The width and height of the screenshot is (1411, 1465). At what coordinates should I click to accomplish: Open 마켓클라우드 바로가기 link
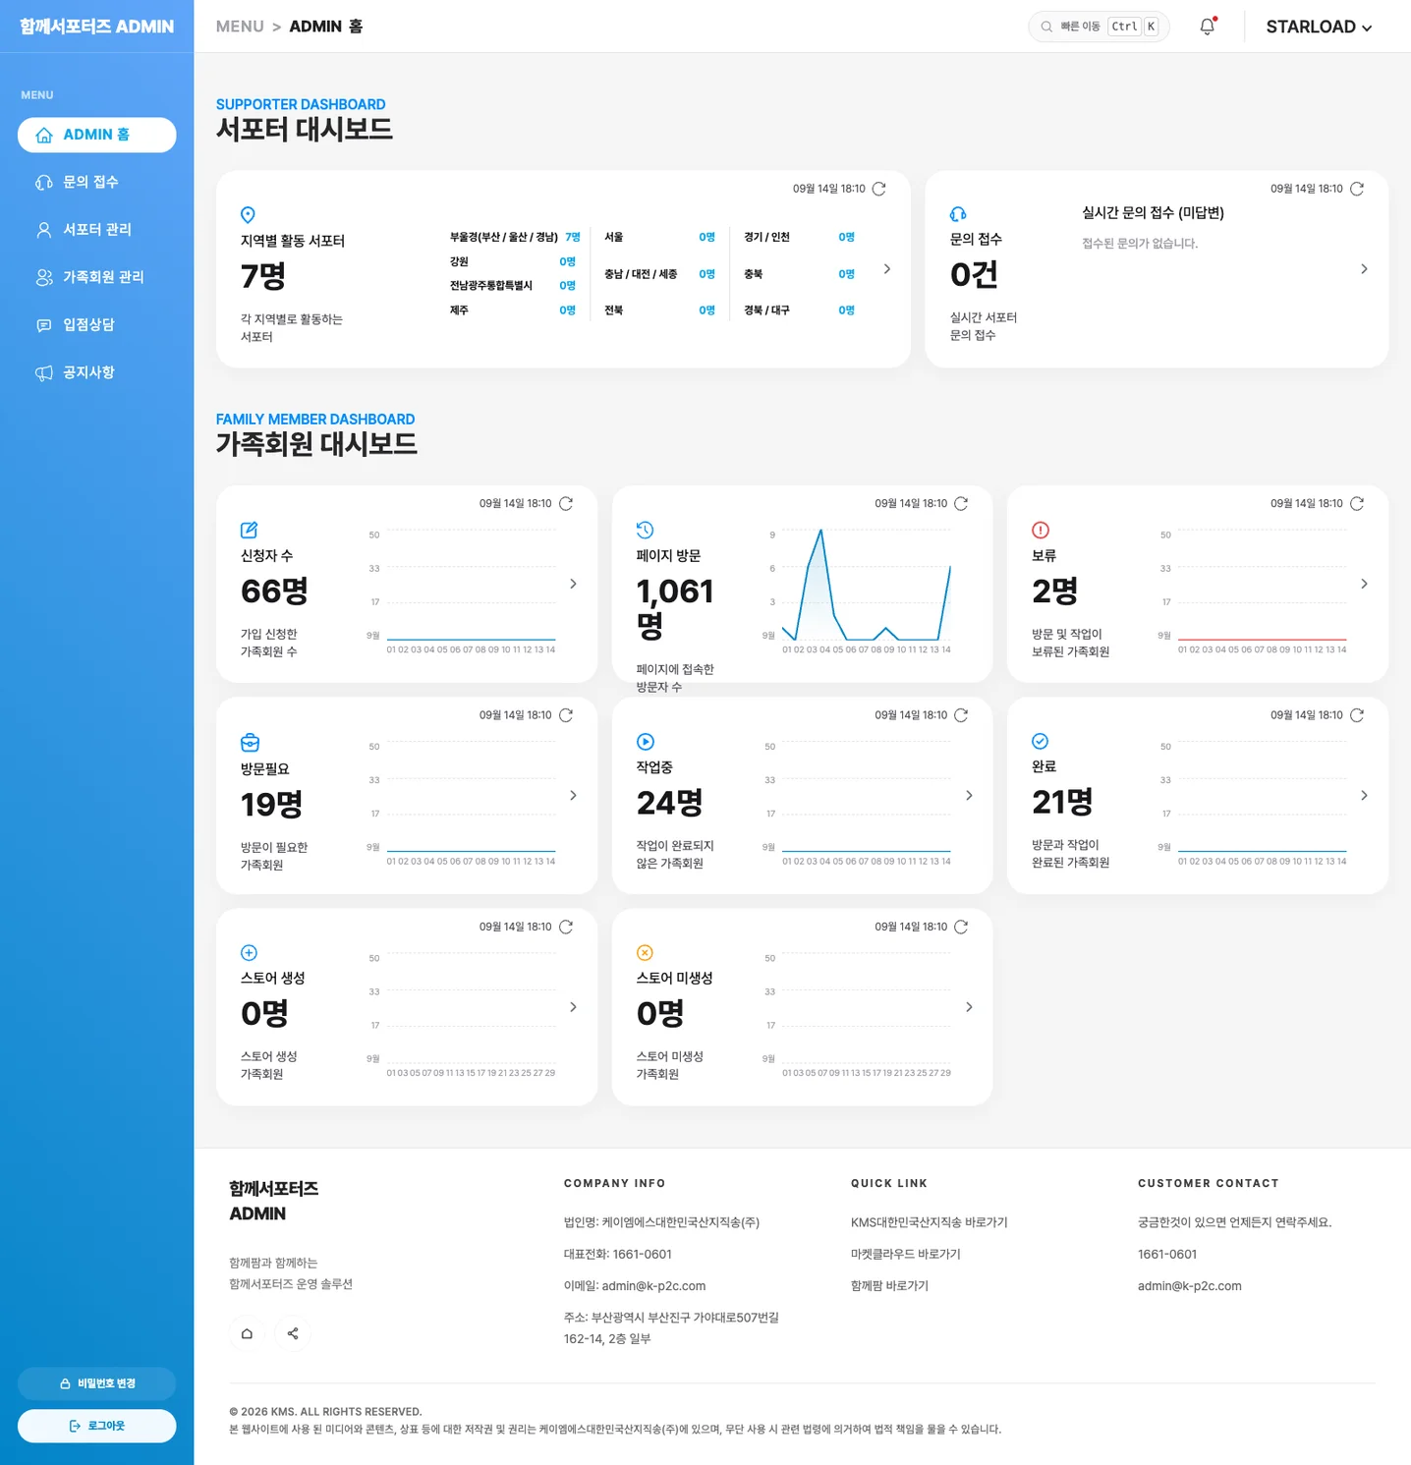[906, 1254]
